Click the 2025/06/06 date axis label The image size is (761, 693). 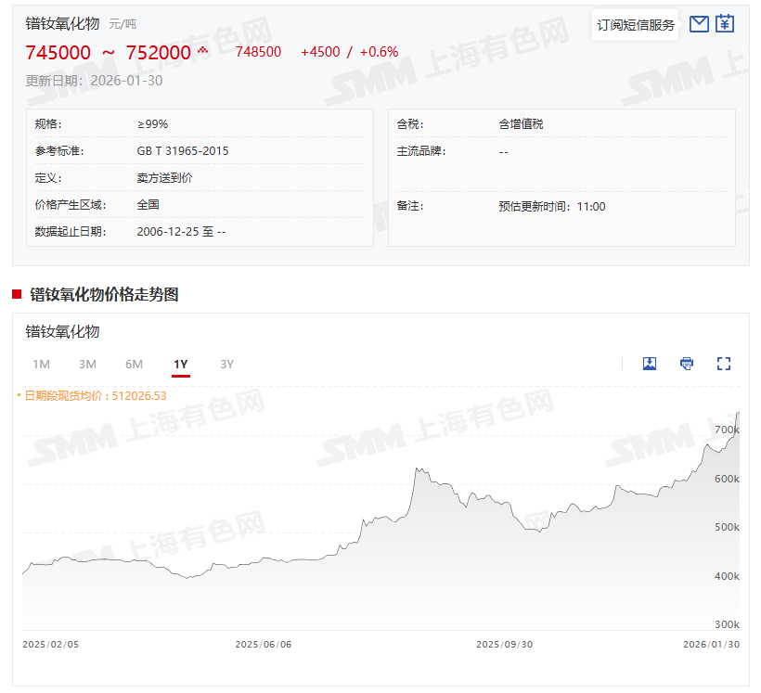tap(264, 644)
